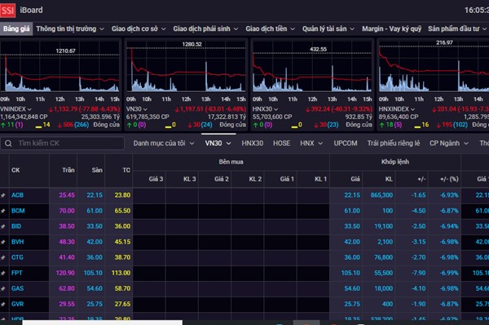Sort by the TC column header
The height and width of the screenshot is (325, 489).
point(126,170)
